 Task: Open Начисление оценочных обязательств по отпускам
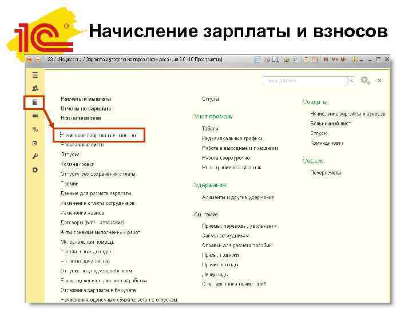coord(119,299)
